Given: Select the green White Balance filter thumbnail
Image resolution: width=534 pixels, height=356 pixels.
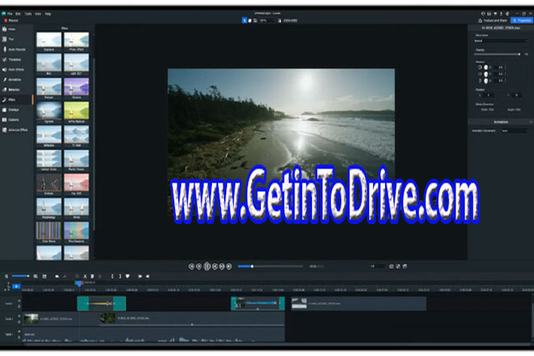Looking at the screenshot, I should pos(76,112).
